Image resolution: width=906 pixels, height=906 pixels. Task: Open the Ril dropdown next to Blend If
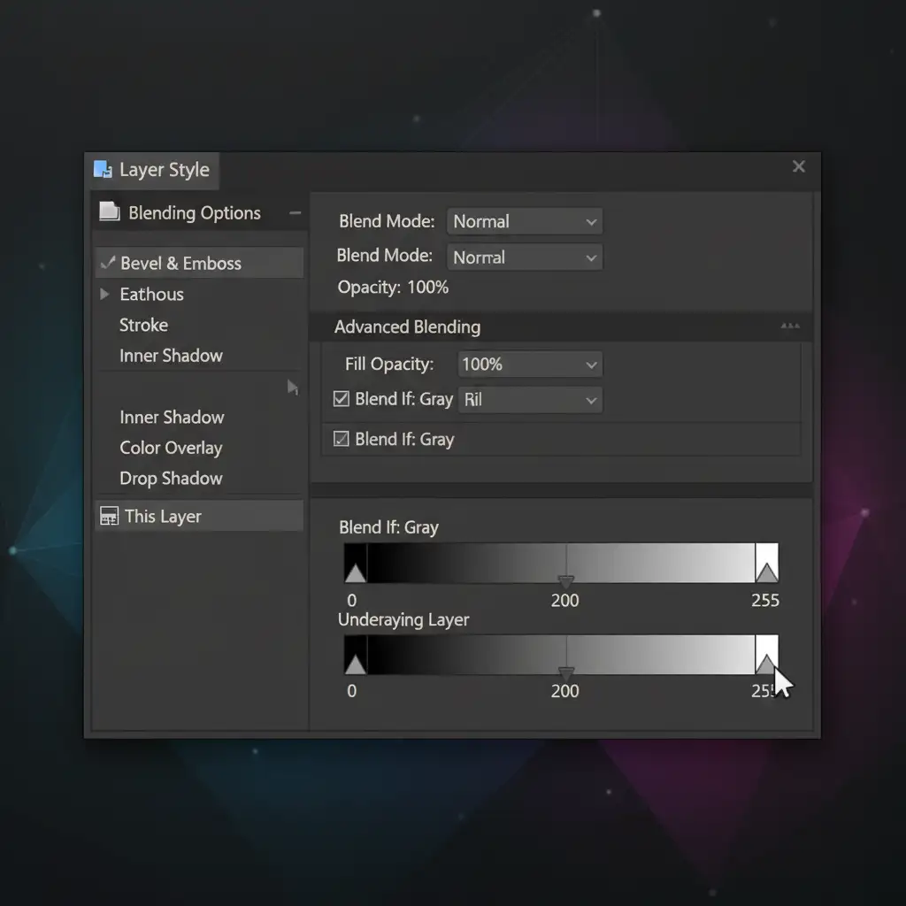point(529,400)
